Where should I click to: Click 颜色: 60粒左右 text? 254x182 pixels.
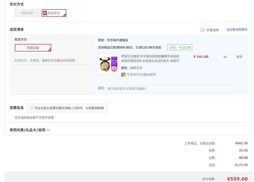click(132, 68)
